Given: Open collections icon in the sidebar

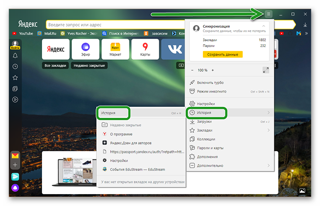Looking at the screenshot, I should pos(15,89).
